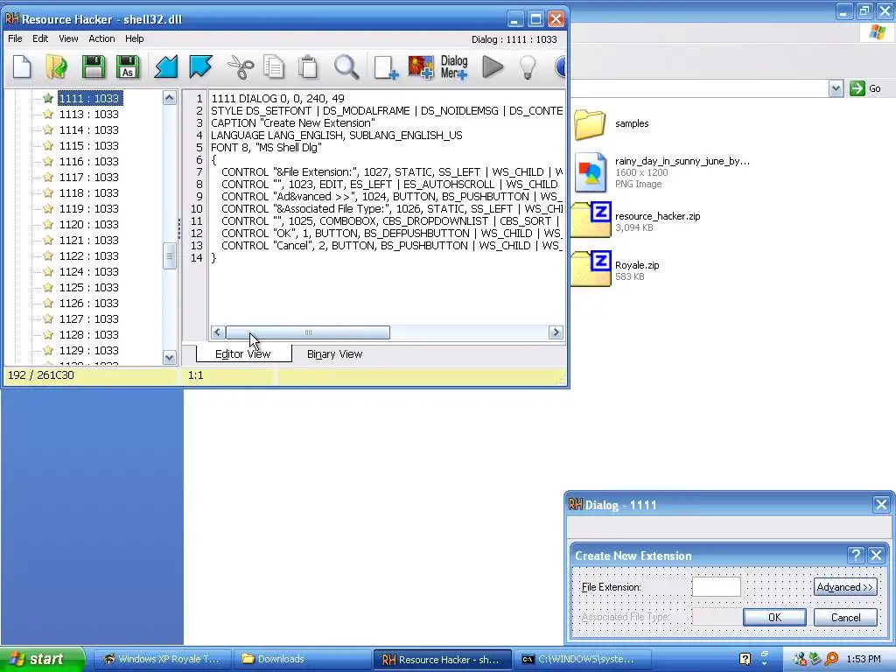Click the magnifier icon in the system tray
This screenshot has height=672, width=896.
click(831, 659)
